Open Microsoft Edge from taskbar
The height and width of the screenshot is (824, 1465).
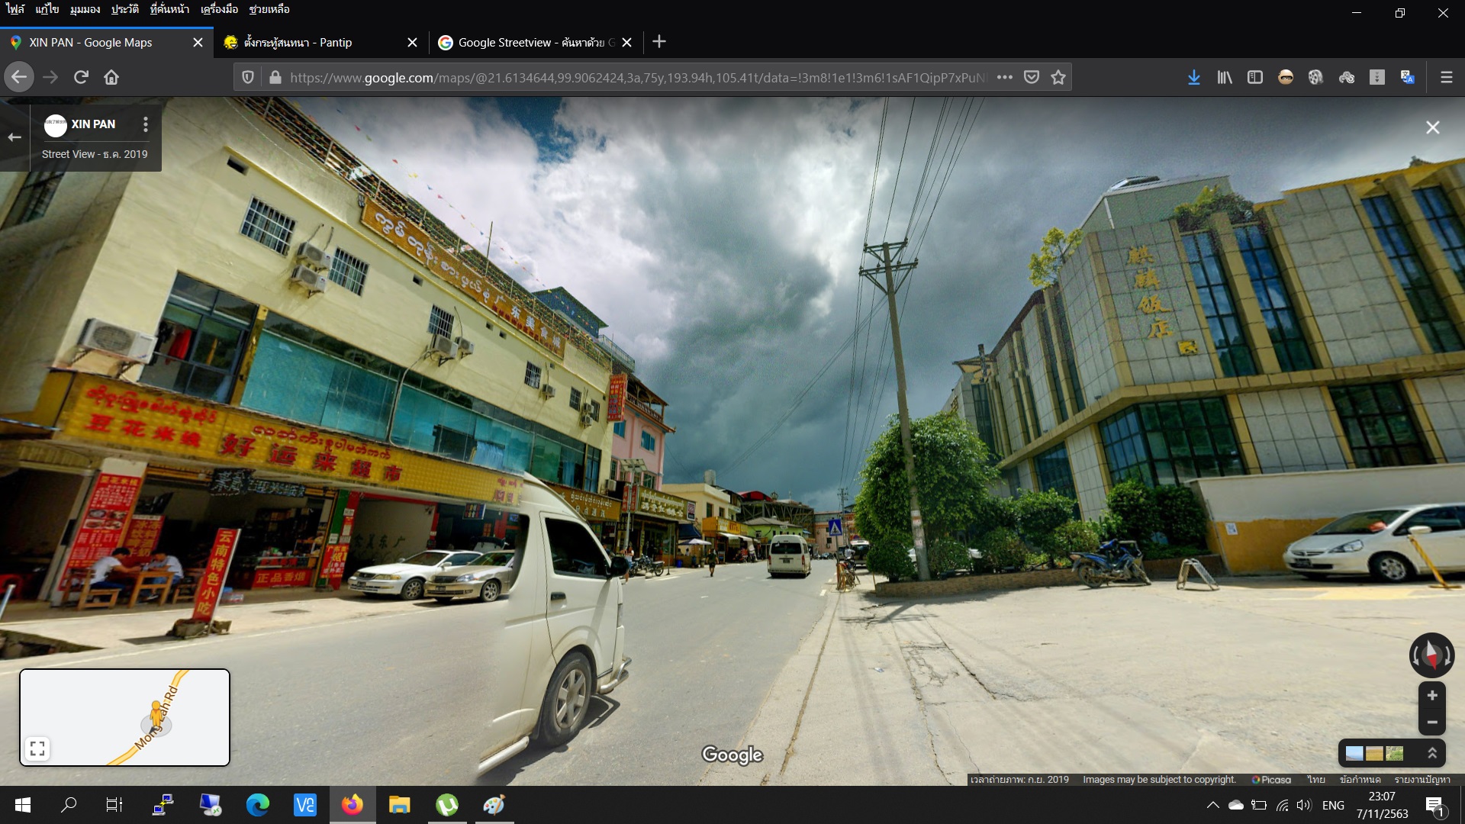tap(258, 805)
